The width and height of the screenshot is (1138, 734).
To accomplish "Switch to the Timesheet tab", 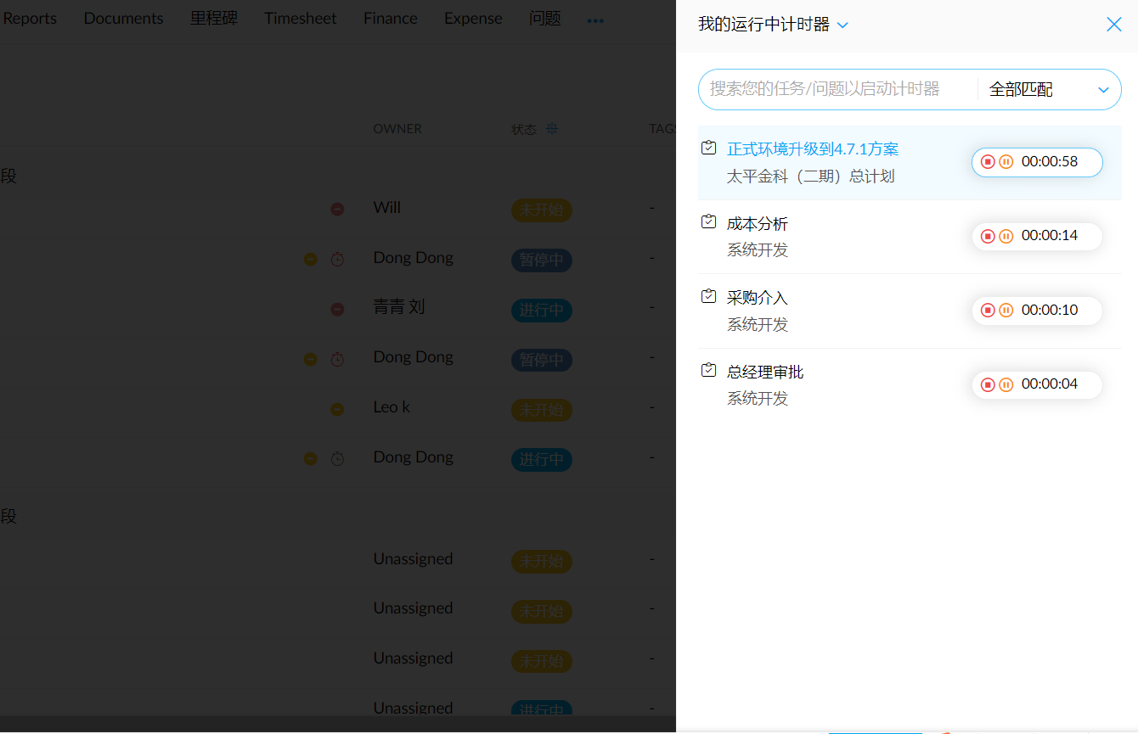I will [300, 19].
